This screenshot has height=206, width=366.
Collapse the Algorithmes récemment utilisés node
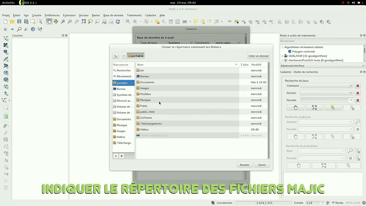click(283, 47)
